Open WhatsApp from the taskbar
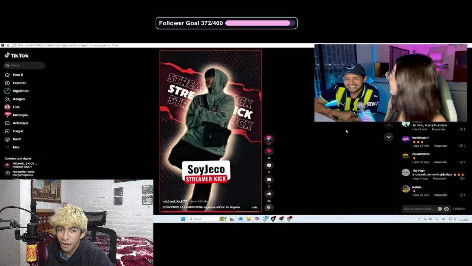 265,219
